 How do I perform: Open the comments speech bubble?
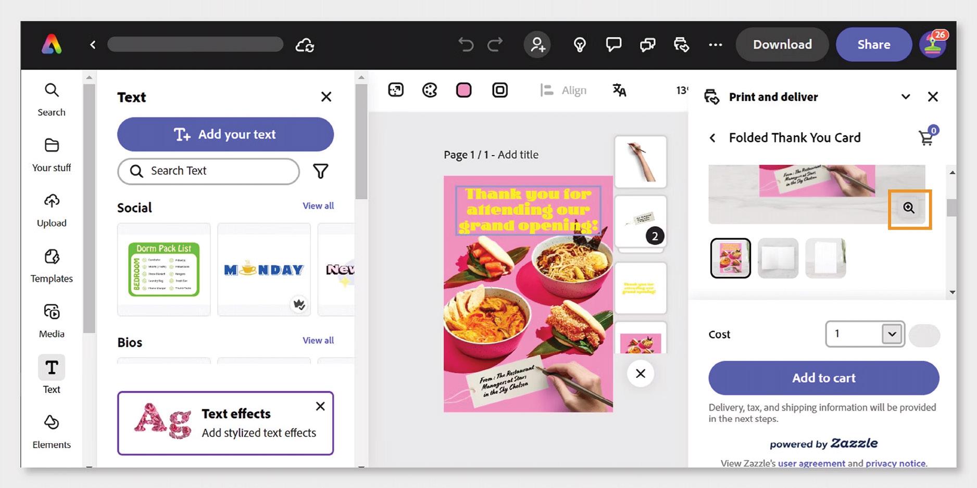tap(613, 45)
